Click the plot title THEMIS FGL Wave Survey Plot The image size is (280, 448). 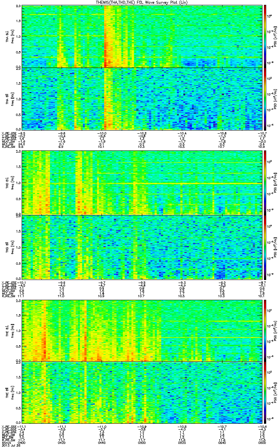coord(142,3)
